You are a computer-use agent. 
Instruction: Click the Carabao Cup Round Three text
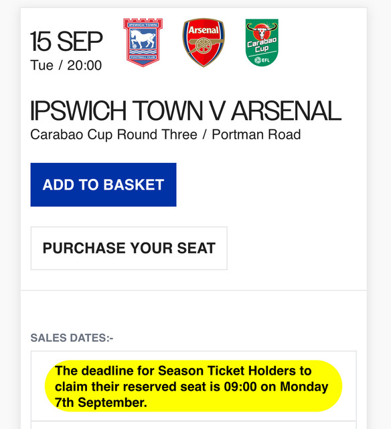point(114,135)
